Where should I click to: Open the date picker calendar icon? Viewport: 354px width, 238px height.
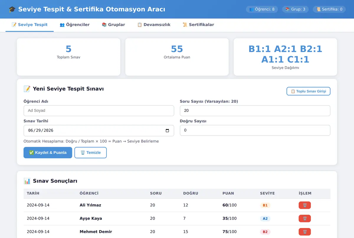[x=167, y=131]
